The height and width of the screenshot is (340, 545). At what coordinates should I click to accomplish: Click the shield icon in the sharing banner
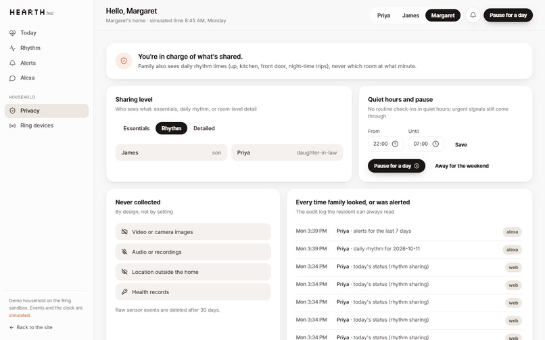pyautogui.click(x=124, y=61)
